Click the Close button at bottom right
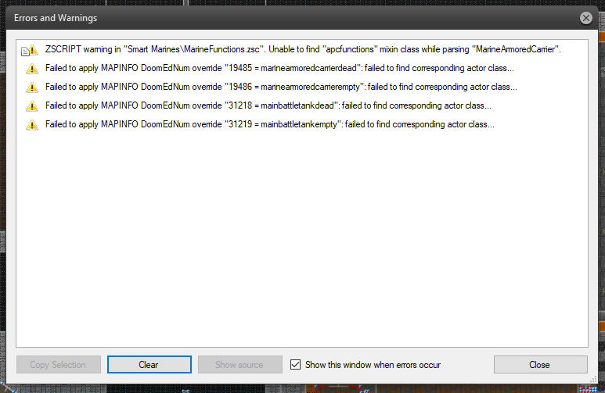 coord(540,365)
